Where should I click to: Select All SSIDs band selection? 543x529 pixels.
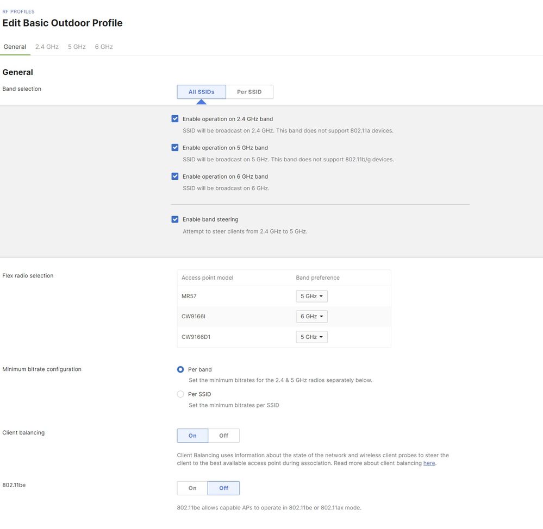[201, 92]
